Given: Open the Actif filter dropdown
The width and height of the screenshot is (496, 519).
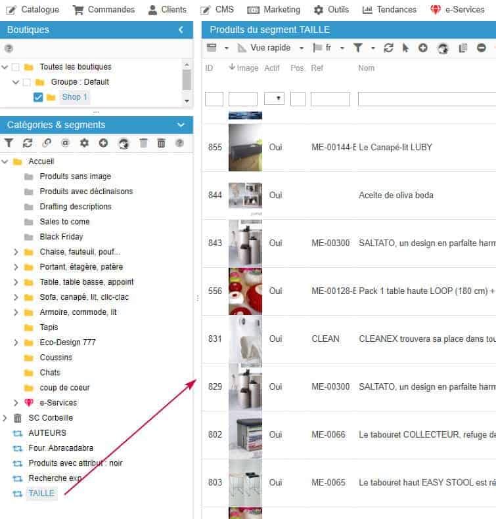Looking at the screenshot, I should (x=274, y=98).
